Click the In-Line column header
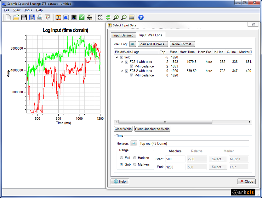The width and height of the screenshot is (262, 198). (x=219, y=52)
